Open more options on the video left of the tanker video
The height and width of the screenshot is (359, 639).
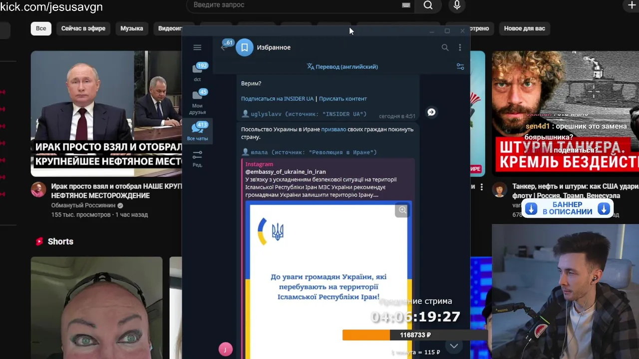click(482, 187)
